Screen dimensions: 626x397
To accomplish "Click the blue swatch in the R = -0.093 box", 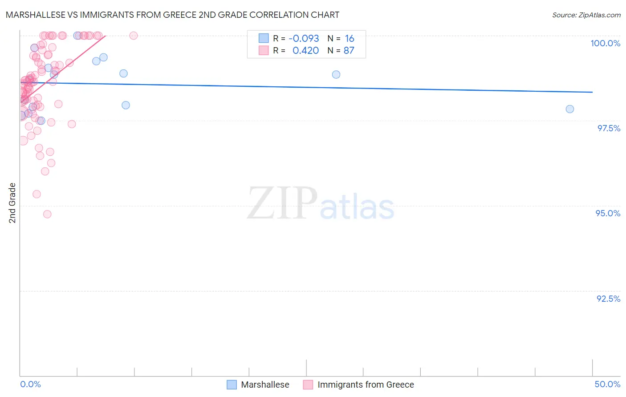I will [264, 38].
